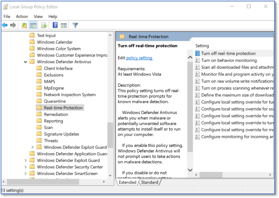
Task: Select the Reporting folder
Action: click(x=53, y=121)
